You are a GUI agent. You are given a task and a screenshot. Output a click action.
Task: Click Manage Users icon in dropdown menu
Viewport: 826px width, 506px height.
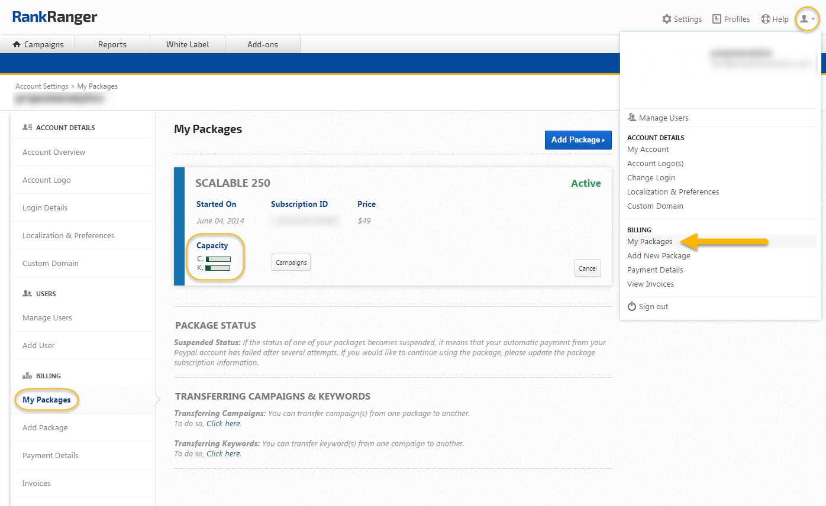[631, 118]
